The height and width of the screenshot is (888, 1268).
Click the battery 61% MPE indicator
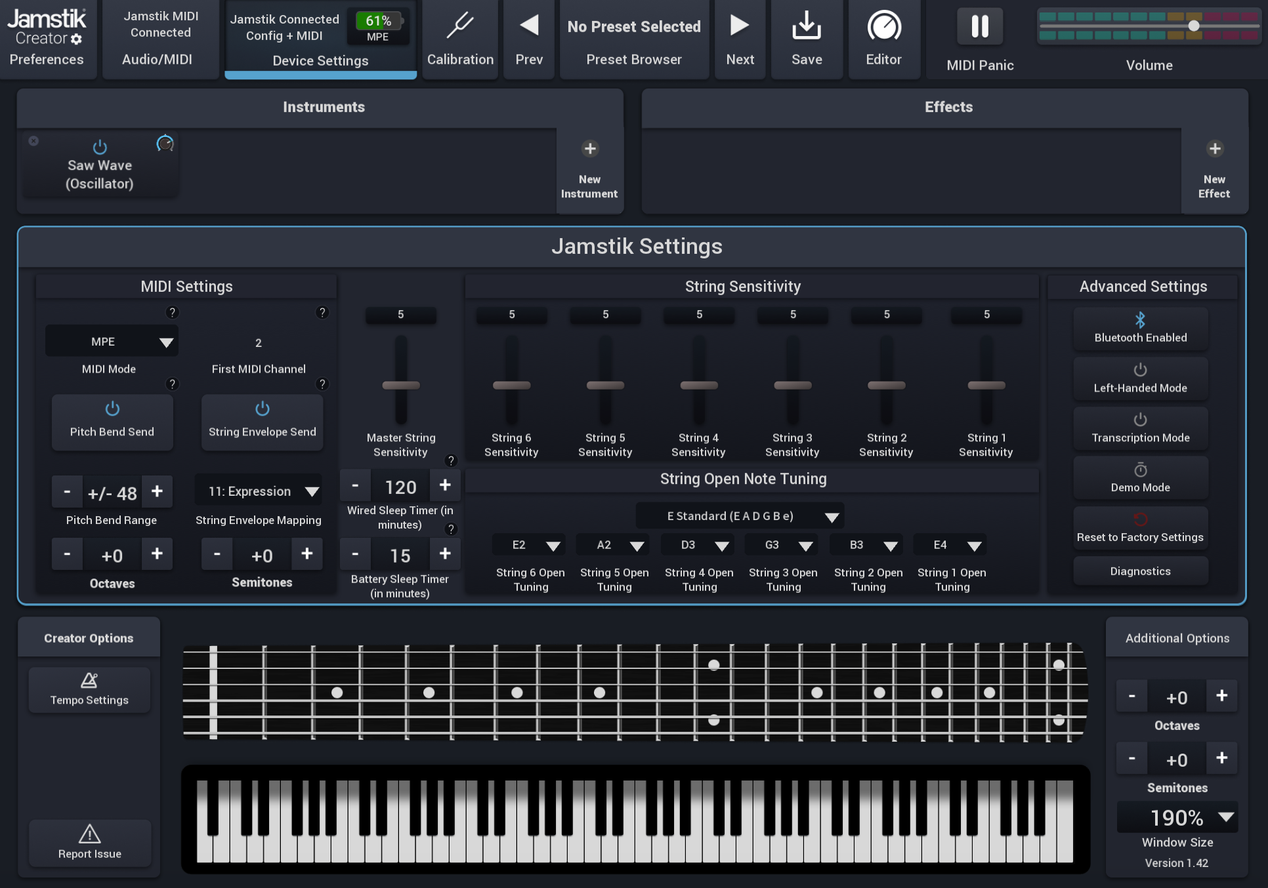(378, 27)
